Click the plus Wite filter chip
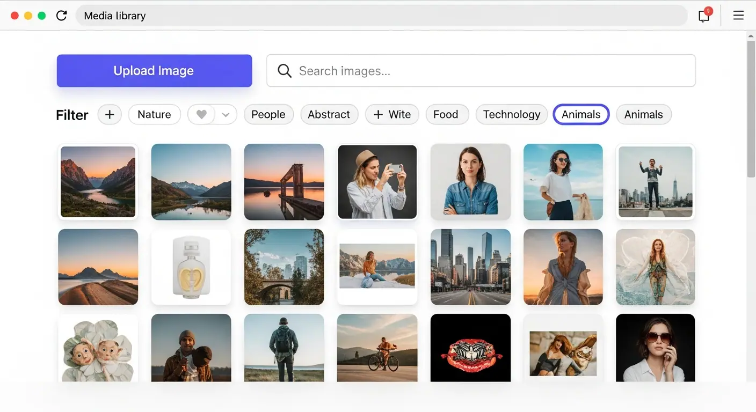The height and width of the screenshot is (412, 756). click(392, 114)
